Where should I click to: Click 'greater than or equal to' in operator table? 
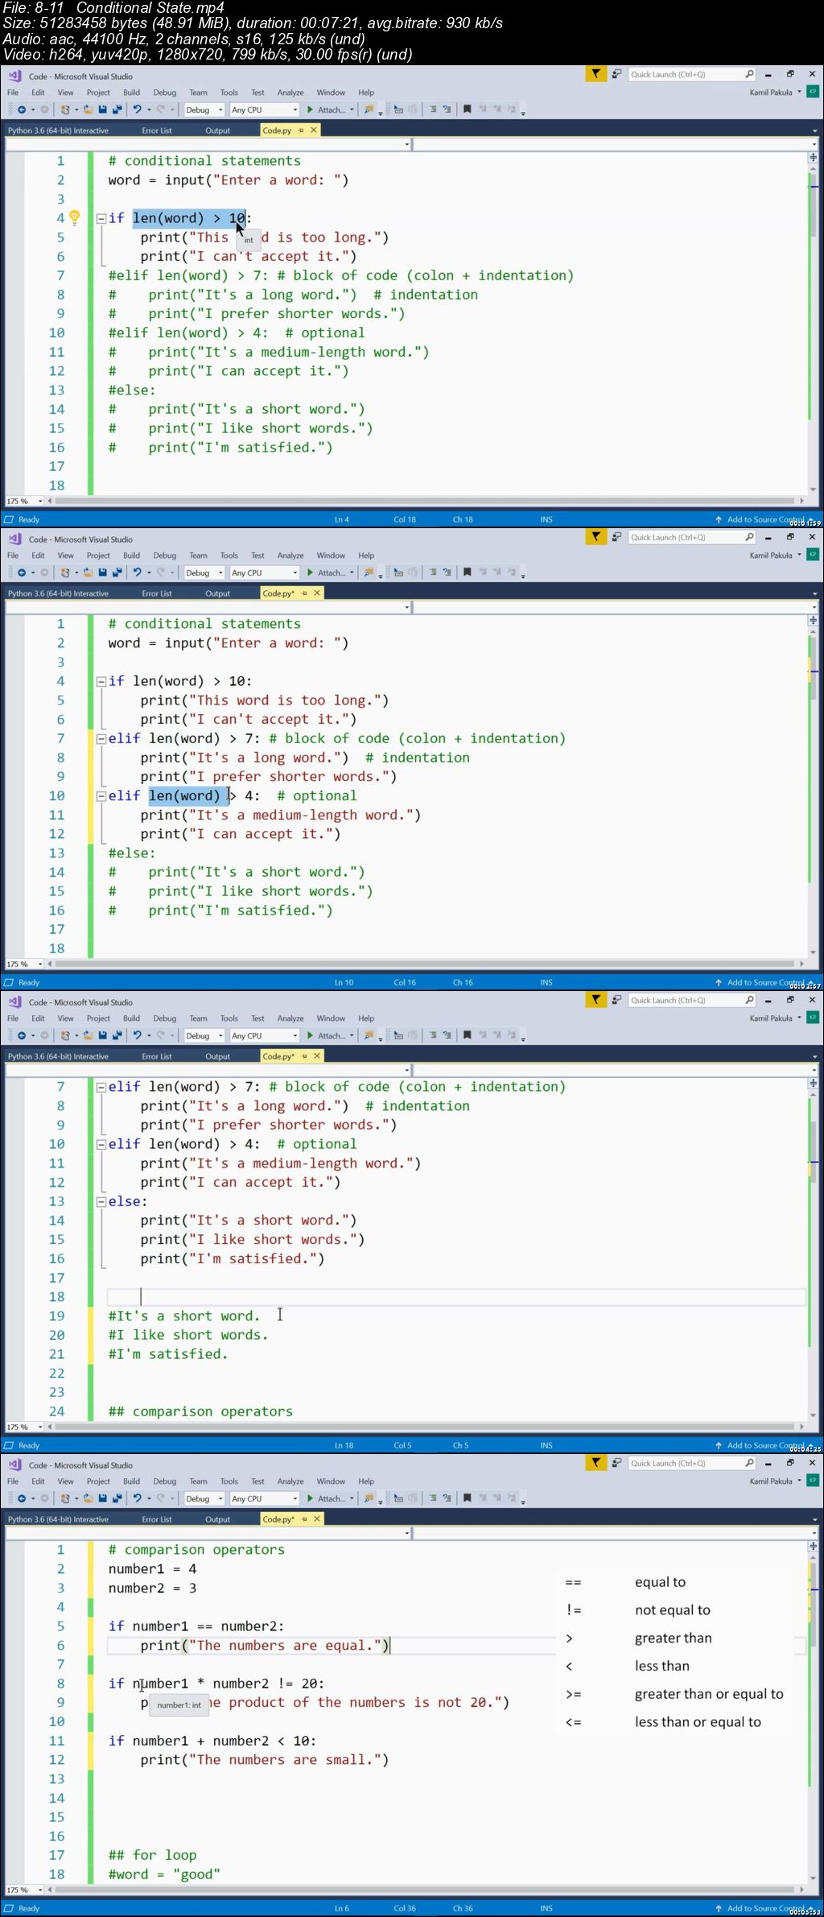tap(709, 1694)
